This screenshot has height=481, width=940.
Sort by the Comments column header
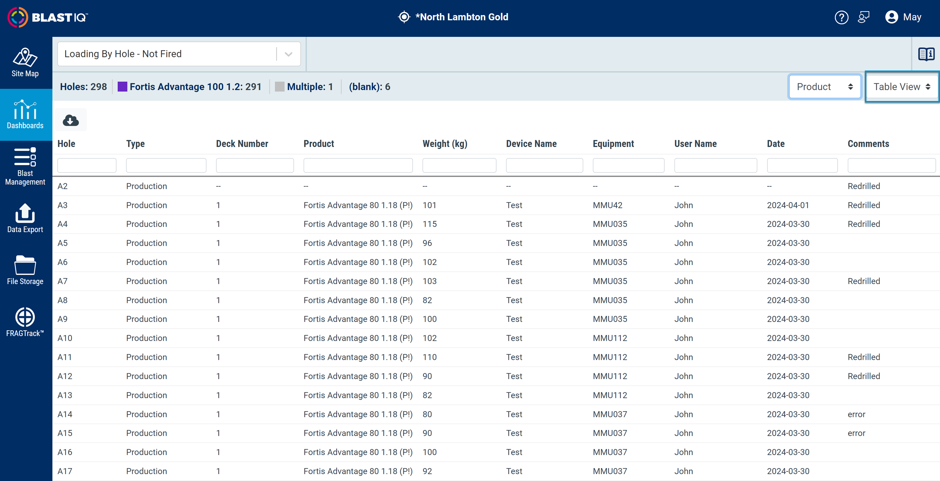coord(868,144)
